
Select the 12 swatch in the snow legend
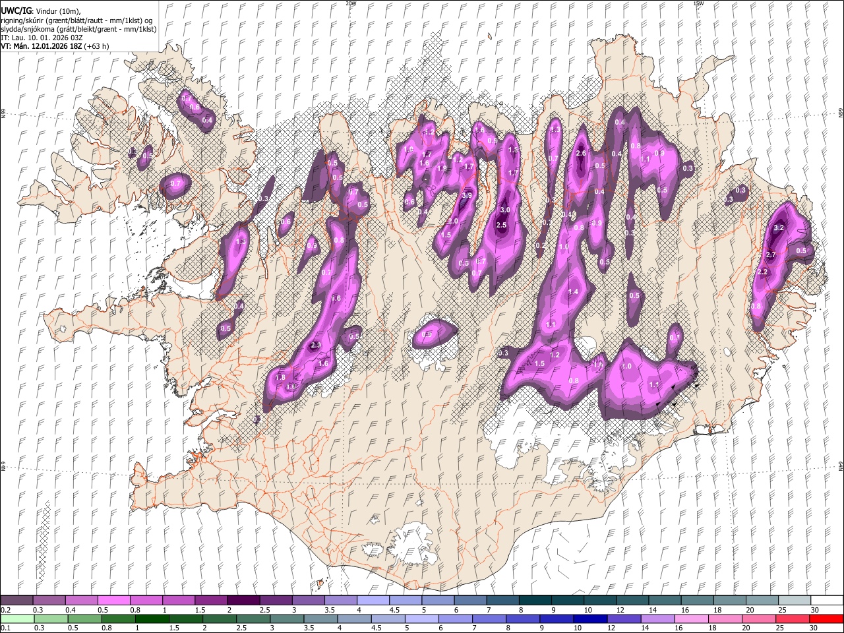(632, 601)
